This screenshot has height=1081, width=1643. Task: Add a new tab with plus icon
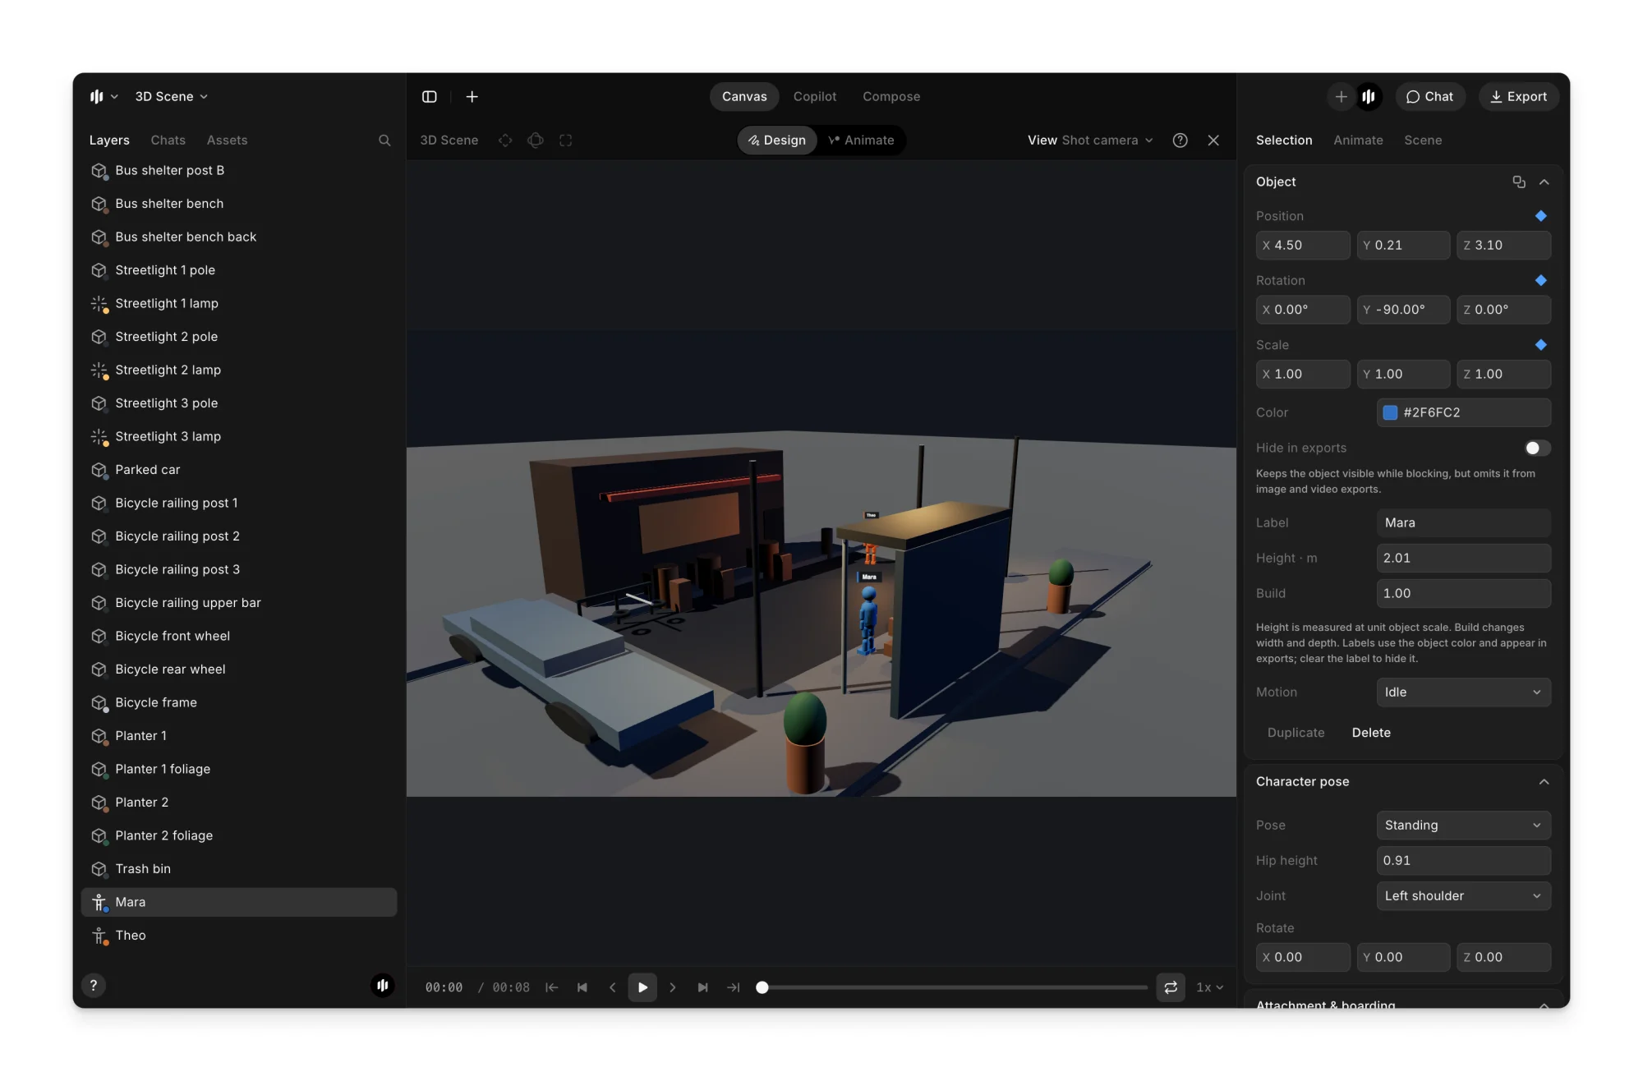point(472,97)
